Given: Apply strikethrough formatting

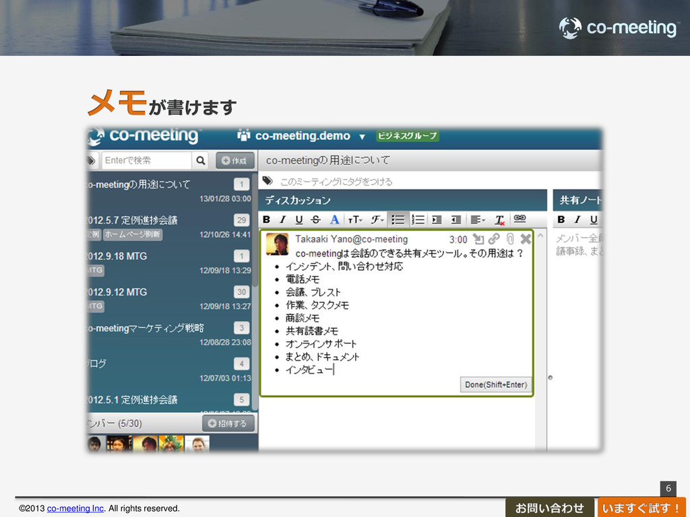Looking at the screenshot, I should tap(315, 219).
